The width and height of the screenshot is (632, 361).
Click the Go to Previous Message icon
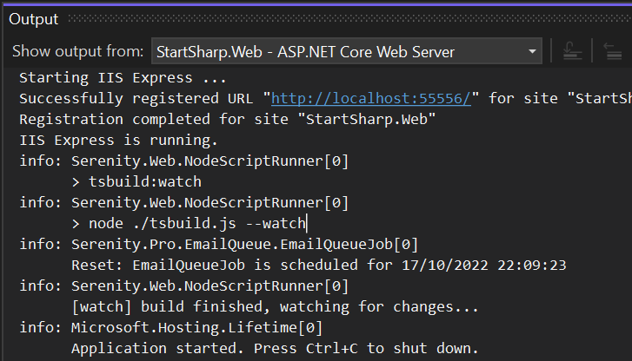pos(615,52)
